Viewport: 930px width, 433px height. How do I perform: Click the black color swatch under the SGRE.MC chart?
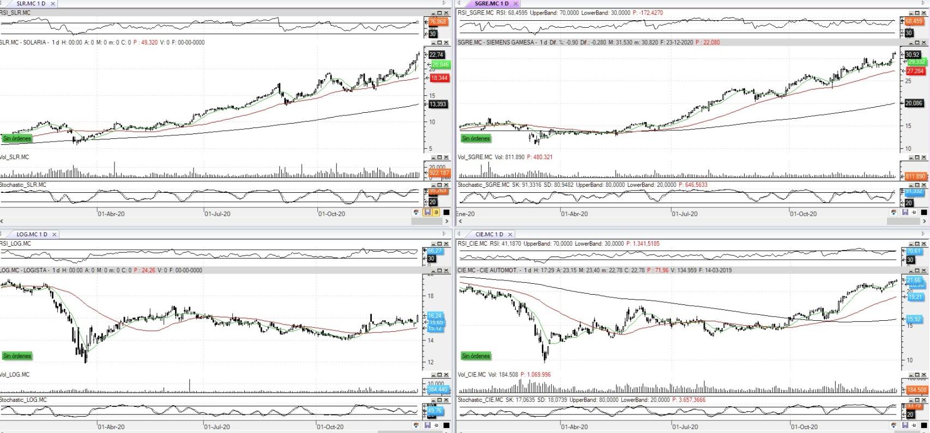[924, 212]
